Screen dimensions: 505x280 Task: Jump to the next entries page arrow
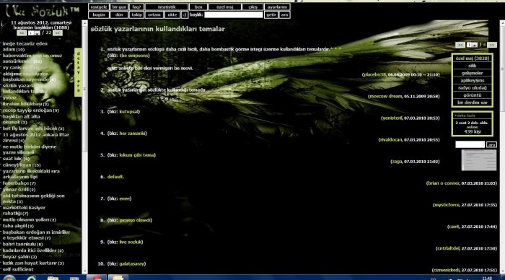coord(491,45)
